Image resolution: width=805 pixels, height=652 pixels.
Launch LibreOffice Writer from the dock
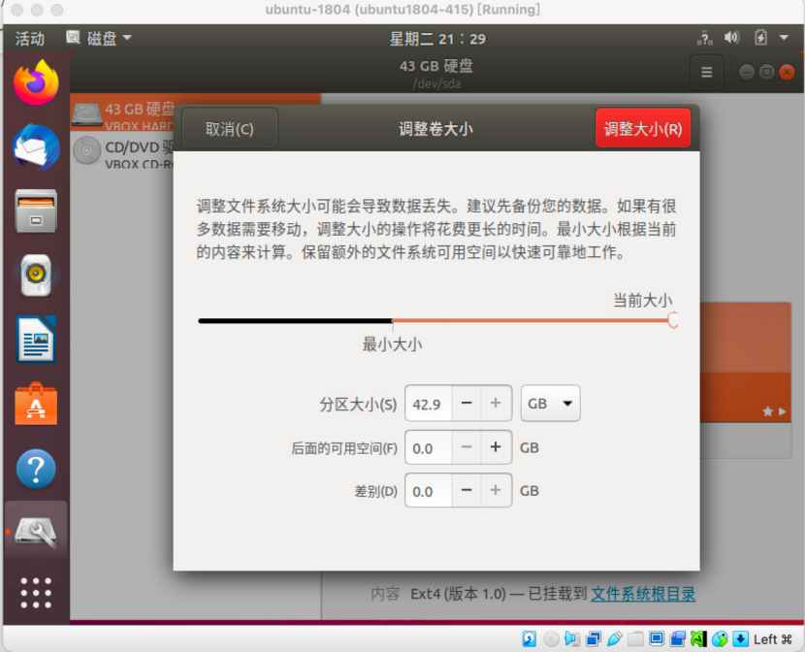[x=36, y=340]
